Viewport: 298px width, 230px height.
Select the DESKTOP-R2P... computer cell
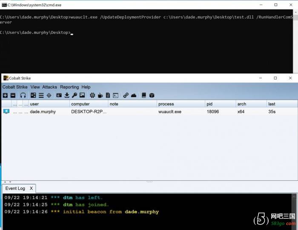pos(89,112)
